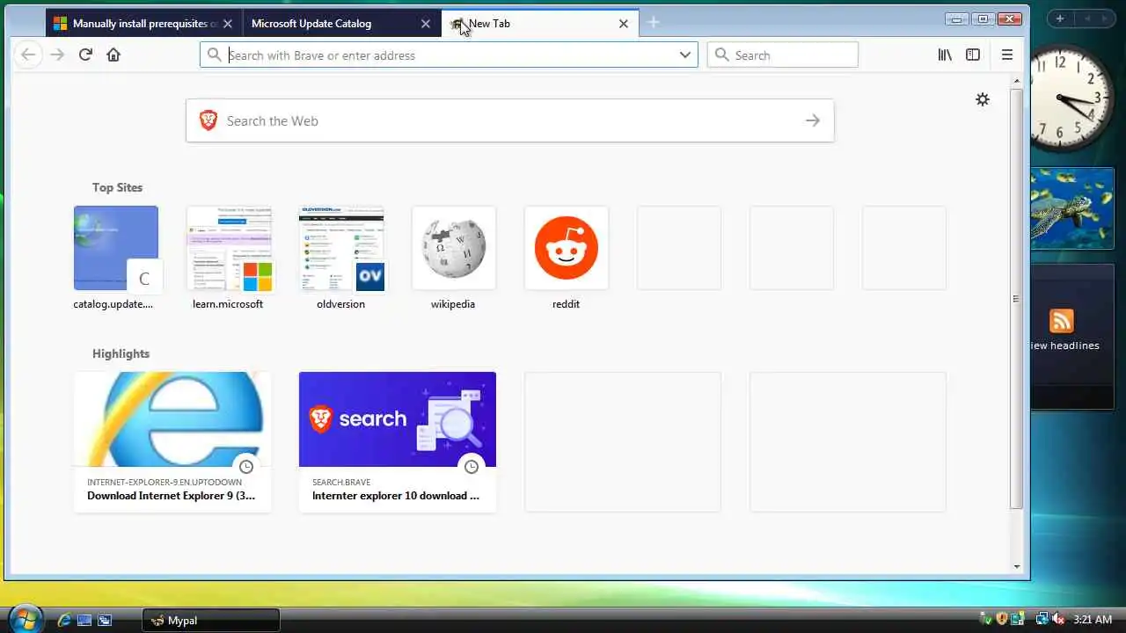Close the Manually install prerequisites tab
Viewport: 1126px width, 633px height.
point(228,24)
